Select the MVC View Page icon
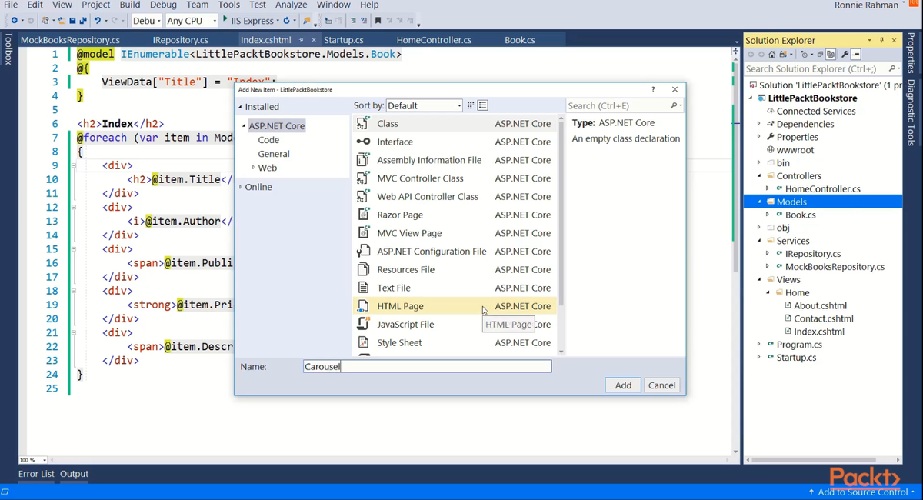 (363, 233)
